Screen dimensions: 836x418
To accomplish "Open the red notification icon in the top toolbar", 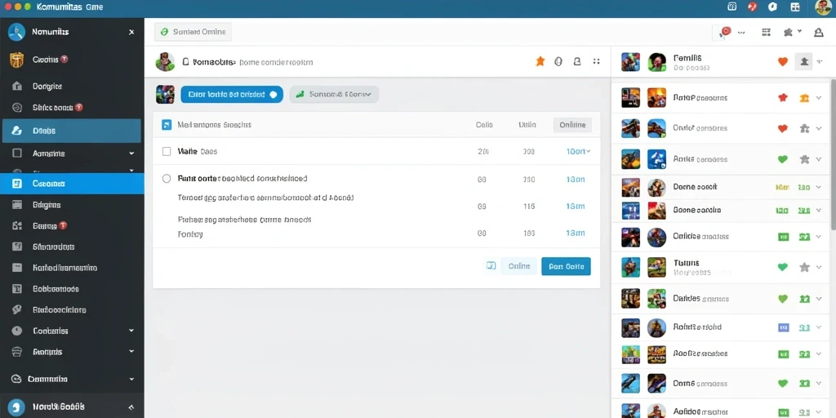I will pos(725,32).
